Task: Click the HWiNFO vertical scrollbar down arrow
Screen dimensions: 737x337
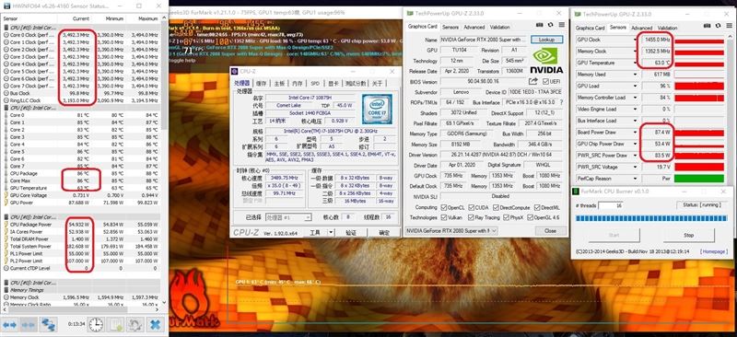Action: pos(165,302)
